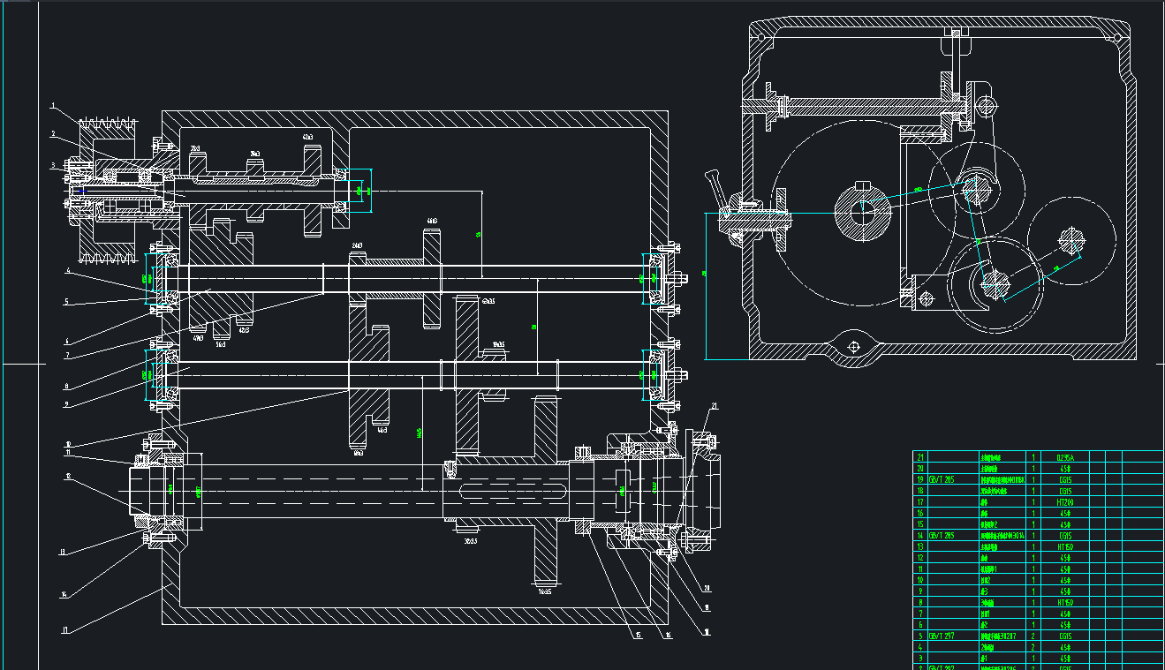Click leader callout number 9 on the assembly view

(x=64, y=405)
